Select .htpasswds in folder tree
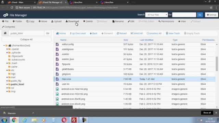The image size is (219, 123). click(x=17, y=56)
